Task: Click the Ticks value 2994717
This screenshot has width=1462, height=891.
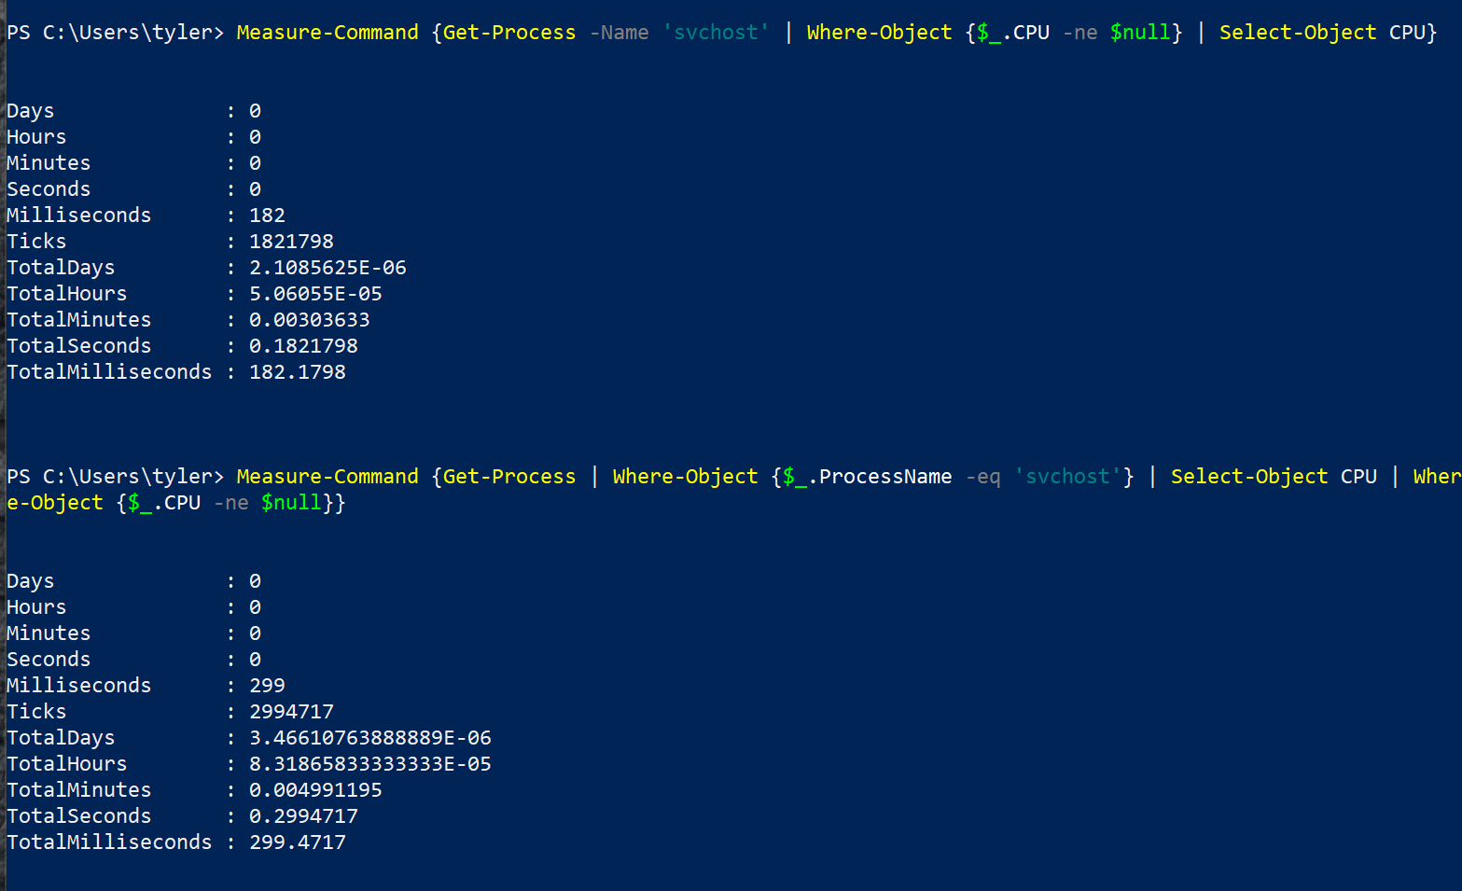Action: point(291,712)
